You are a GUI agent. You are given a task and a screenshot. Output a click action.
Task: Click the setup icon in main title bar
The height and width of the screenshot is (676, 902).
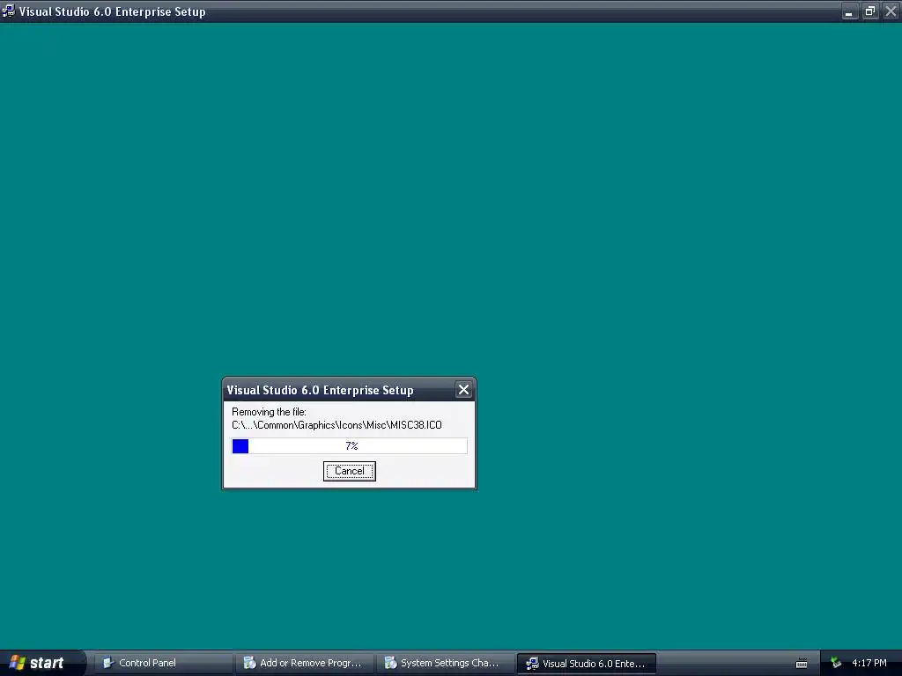(x=8, y=11)
